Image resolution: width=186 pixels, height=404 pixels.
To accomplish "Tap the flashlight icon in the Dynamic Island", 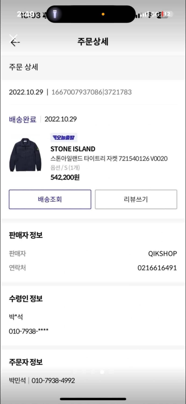I will tap(55, 14).
